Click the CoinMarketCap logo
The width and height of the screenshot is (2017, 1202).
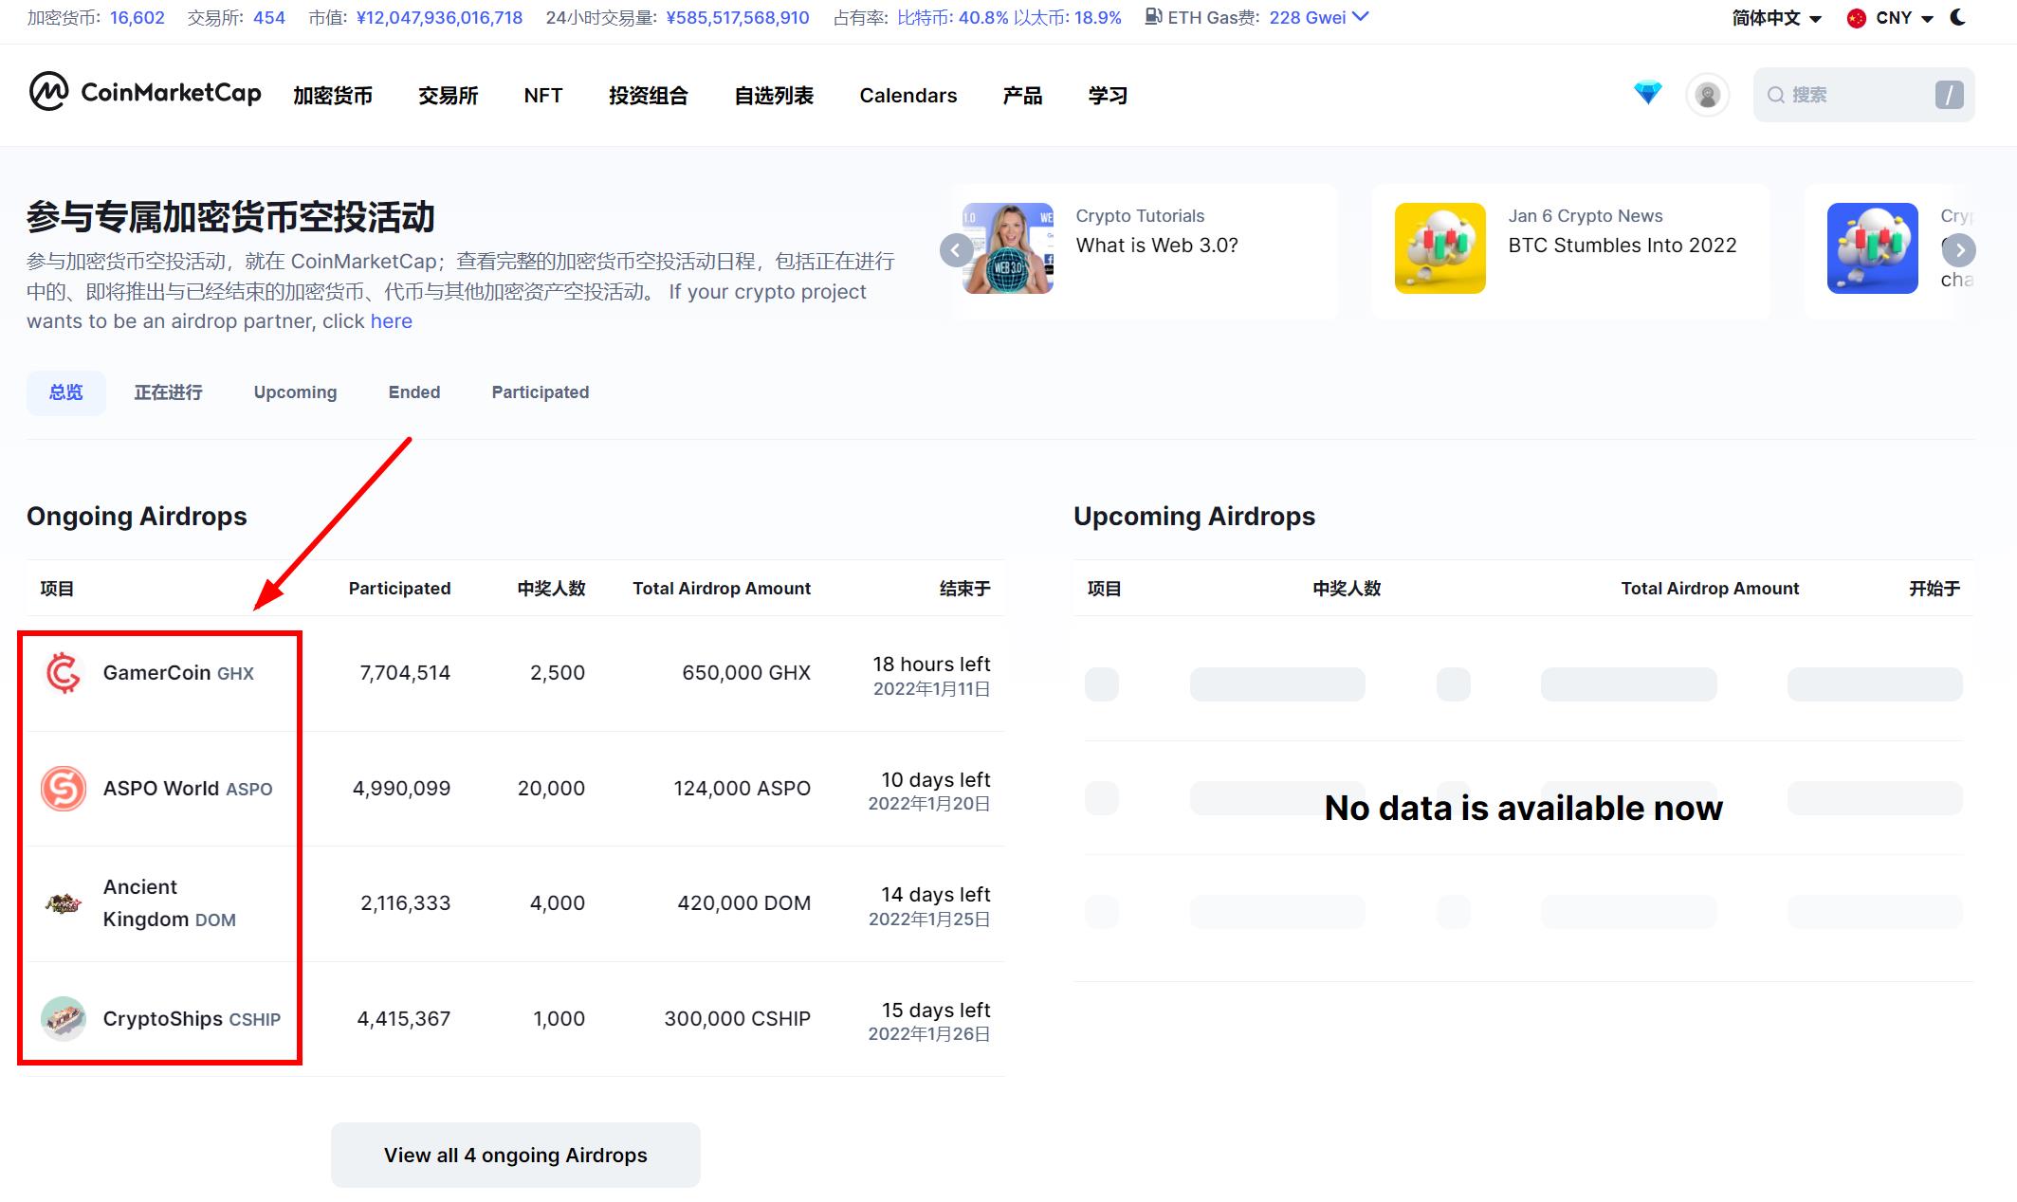tap(145, 92)
